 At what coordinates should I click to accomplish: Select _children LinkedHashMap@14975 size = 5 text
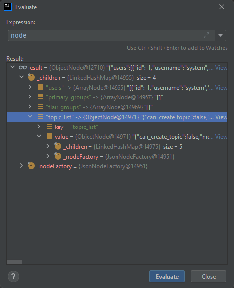point(123,147)
